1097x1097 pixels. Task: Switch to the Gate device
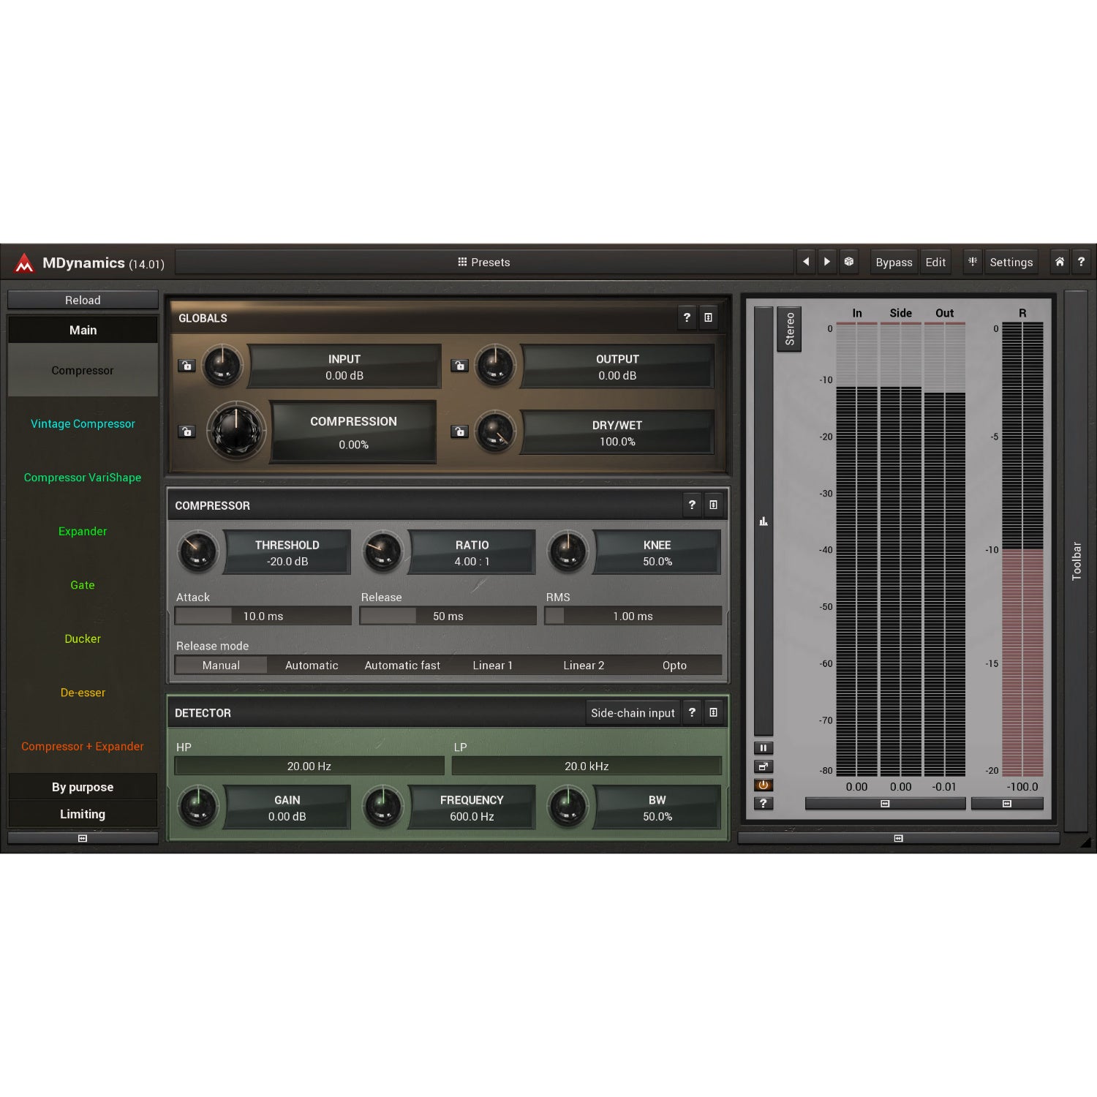click(83, 585)
